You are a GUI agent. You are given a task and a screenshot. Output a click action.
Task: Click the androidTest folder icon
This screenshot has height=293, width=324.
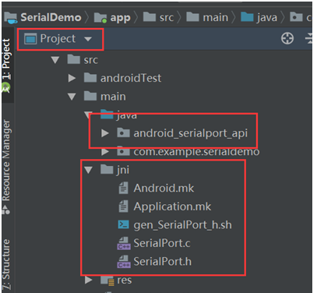pos(90,78)
